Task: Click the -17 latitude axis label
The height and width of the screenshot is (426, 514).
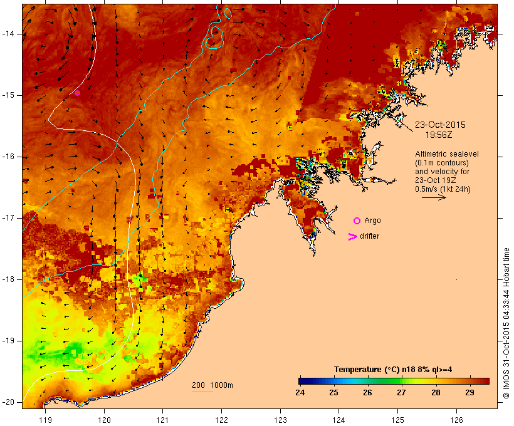Action: point(8,218)
